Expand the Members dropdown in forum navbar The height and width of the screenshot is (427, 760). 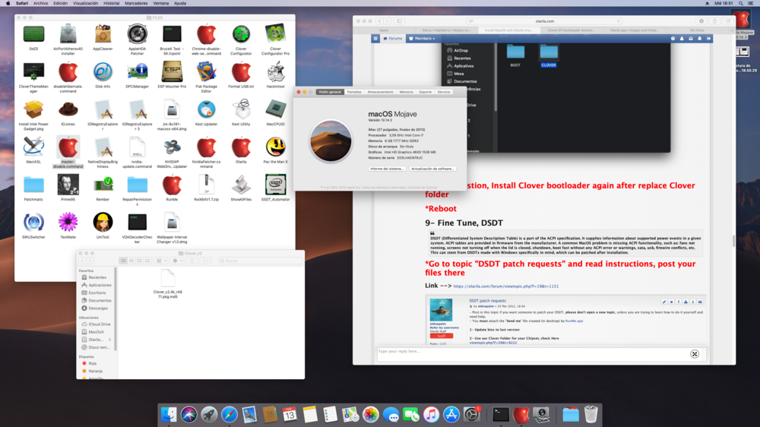(x=423, y=38)
